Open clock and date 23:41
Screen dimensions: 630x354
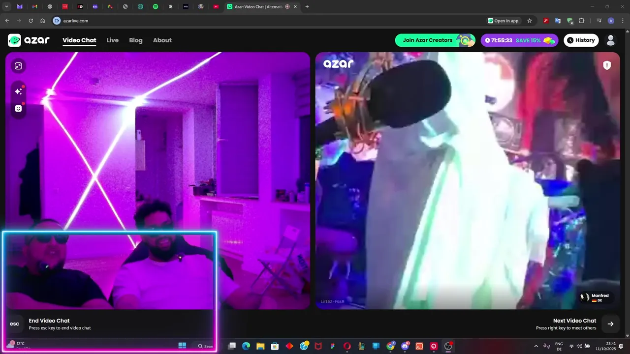(x=605, y=346)
